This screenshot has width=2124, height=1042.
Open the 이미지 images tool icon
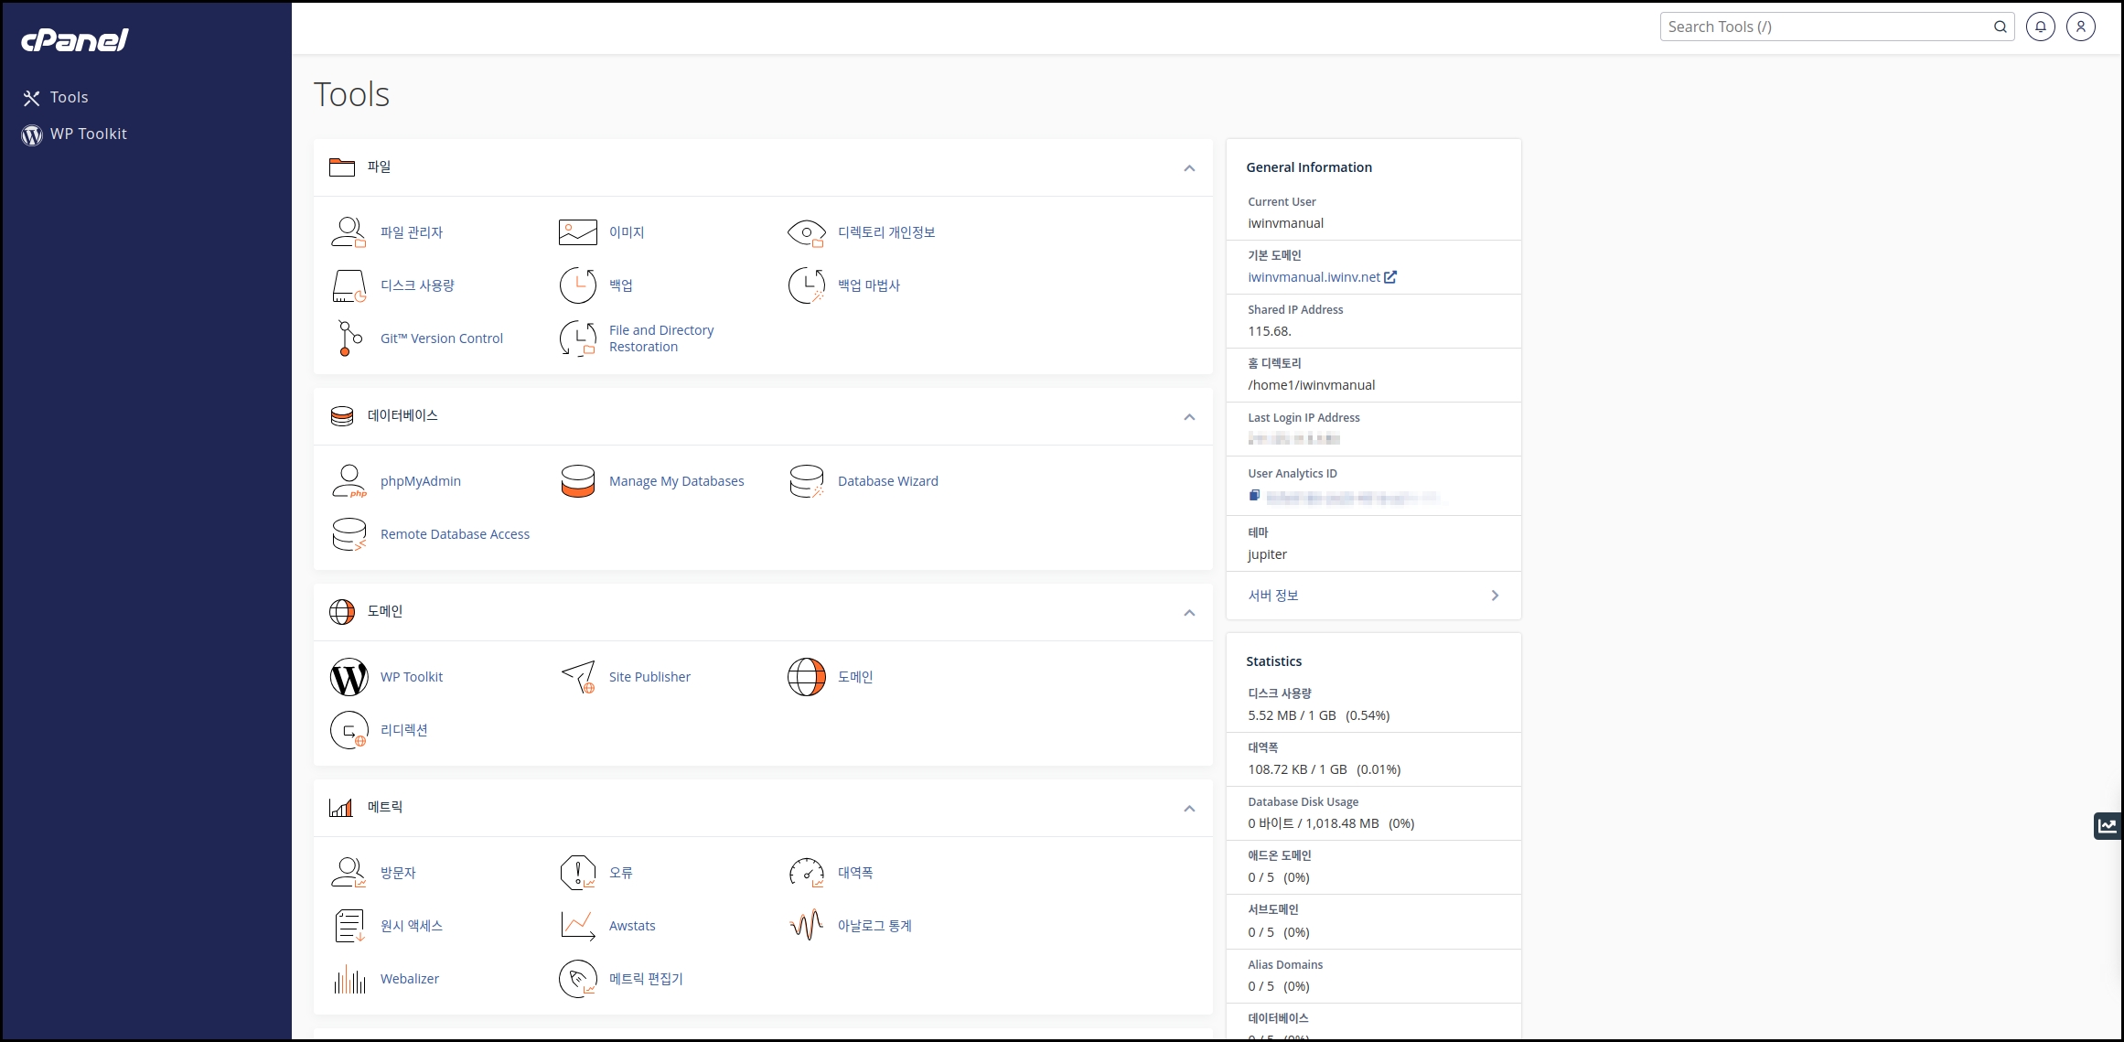pyautogui.click(x=577, y=232)
